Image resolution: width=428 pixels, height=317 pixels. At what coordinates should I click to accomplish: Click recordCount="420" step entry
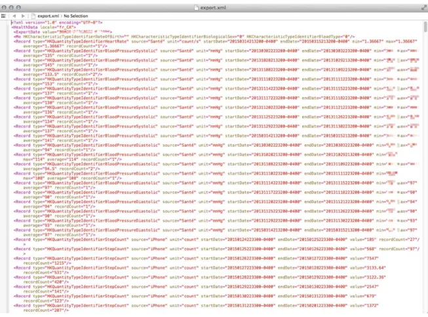(x=45, y=282)
